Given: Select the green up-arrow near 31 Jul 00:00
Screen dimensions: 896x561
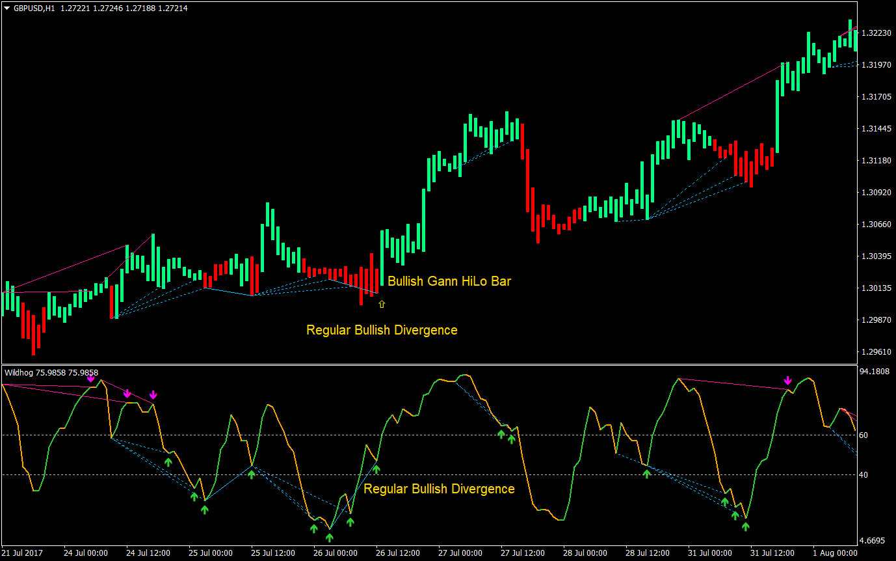Looking at the screenshot, I should 724,501.
